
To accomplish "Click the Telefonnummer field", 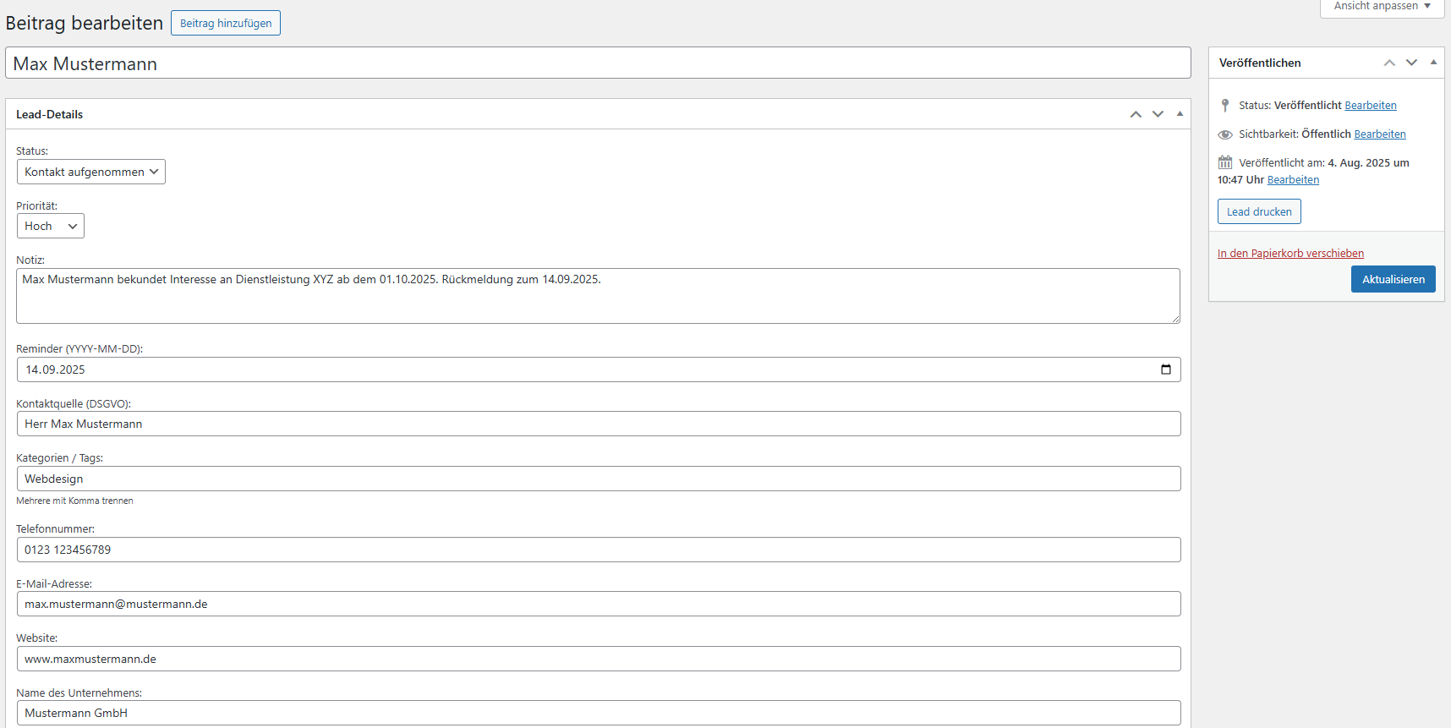I will pos(599,550).
